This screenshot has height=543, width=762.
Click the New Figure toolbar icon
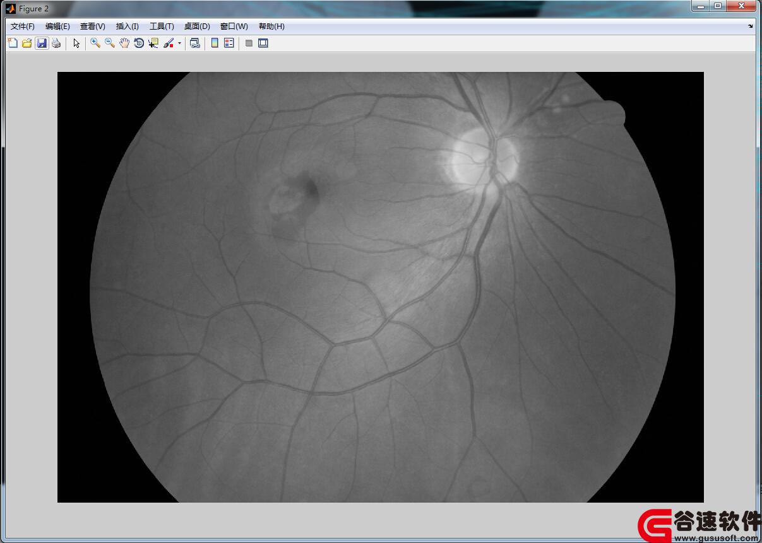(13, 43)
